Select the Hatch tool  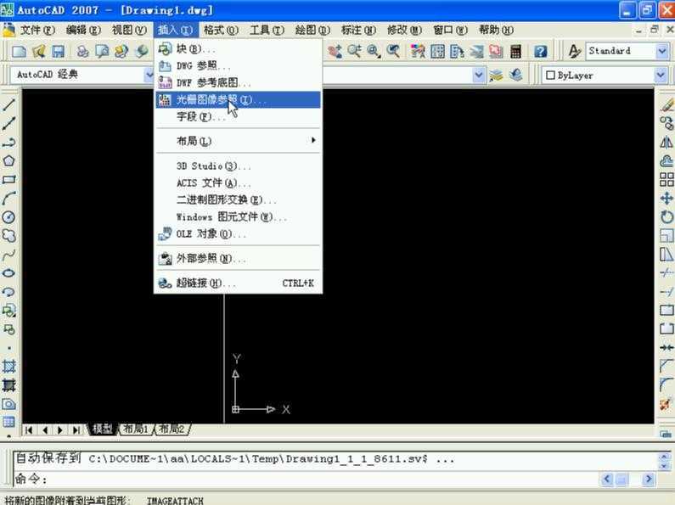(9, 367)
